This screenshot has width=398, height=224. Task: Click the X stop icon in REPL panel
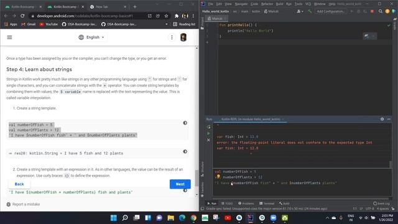click(x=208, y=140)
